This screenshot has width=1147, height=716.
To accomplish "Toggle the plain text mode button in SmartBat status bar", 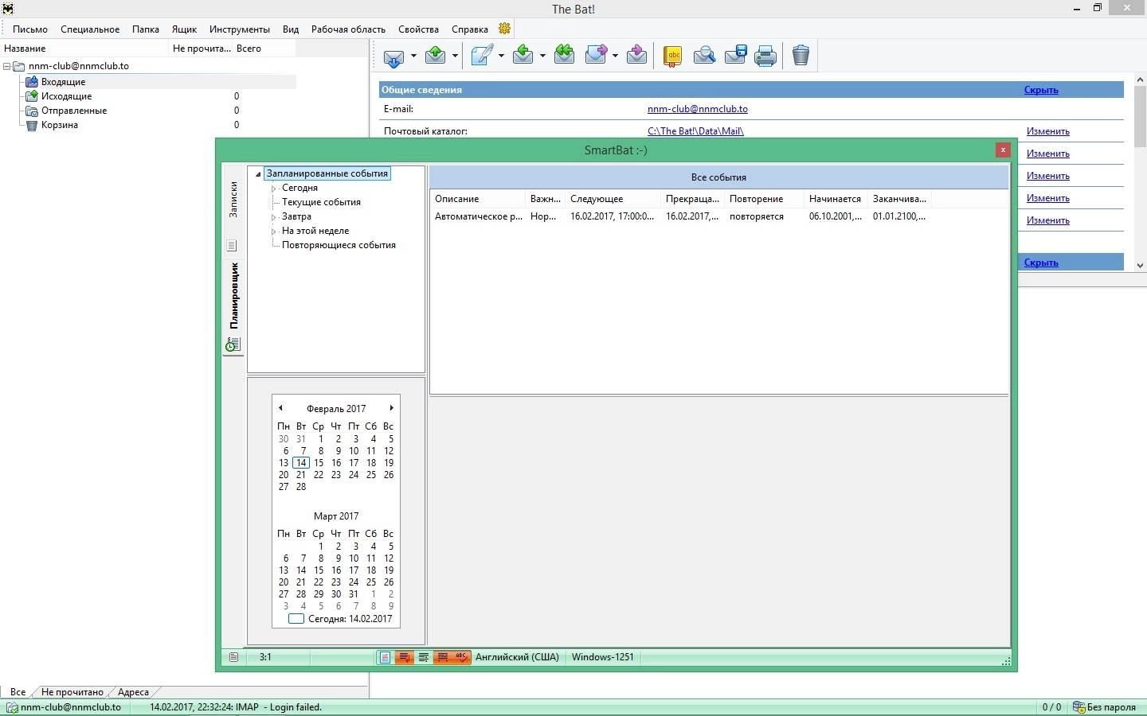I will pyautogui.click(x=386, y=657).
